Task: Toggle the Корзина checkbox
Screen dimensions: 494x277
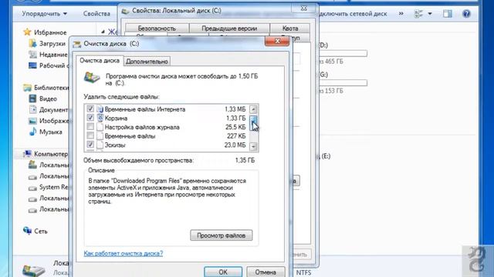Action: click(x=90, y=118)
